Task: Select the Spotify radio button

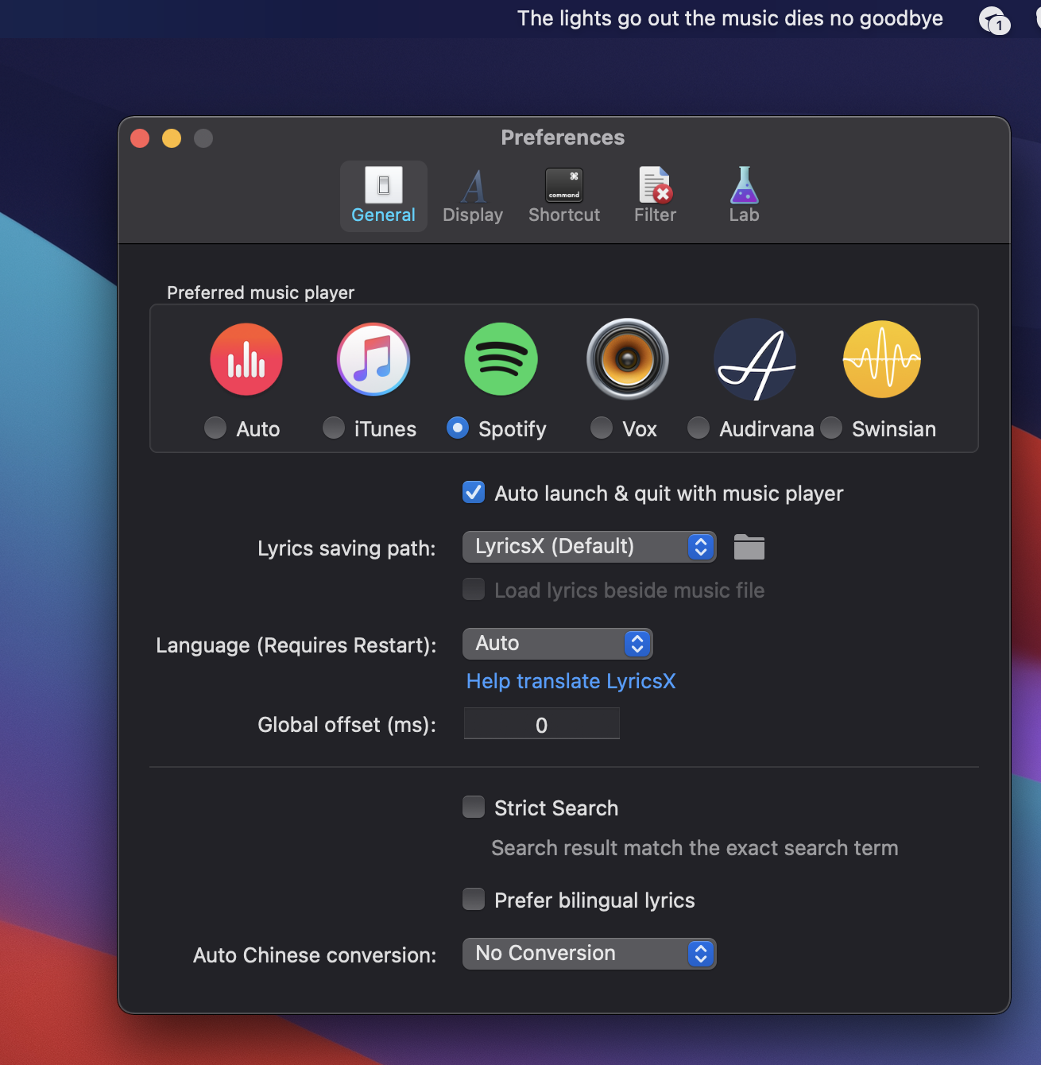Action: point(458,428)
